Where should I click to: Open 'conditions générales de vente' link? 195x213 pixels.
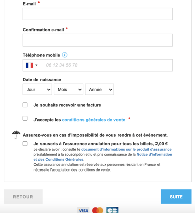(94, 120)
